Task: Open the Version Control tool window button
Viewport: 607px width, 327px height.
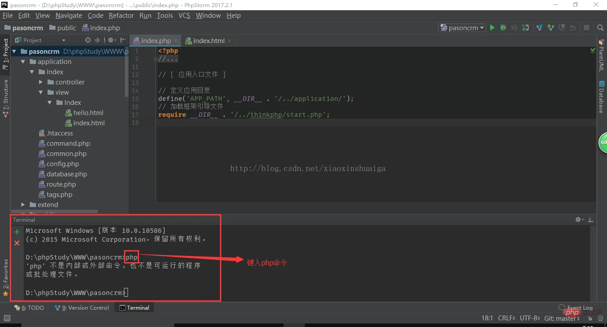Action: pyautogui.click(x=82, y=307)
